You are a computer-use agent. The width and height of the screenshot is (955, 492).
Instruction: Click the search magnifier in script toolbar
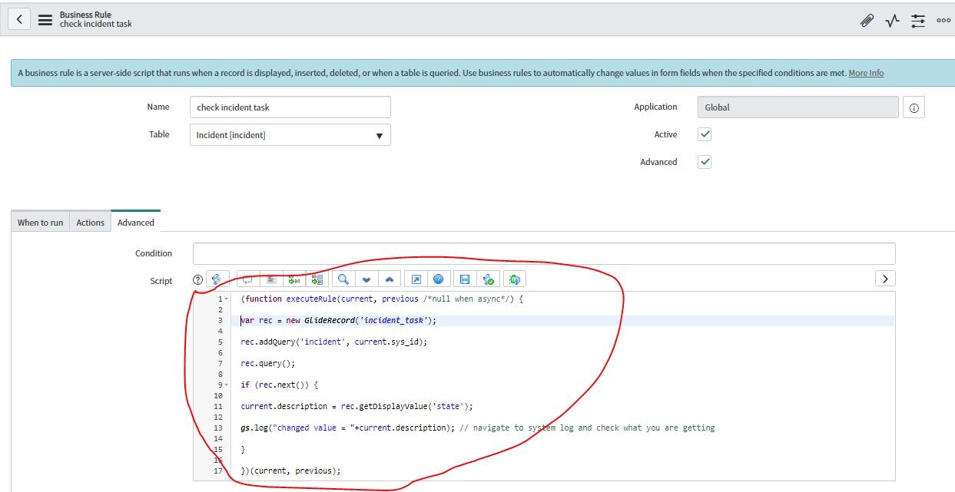tap(343, 279)
